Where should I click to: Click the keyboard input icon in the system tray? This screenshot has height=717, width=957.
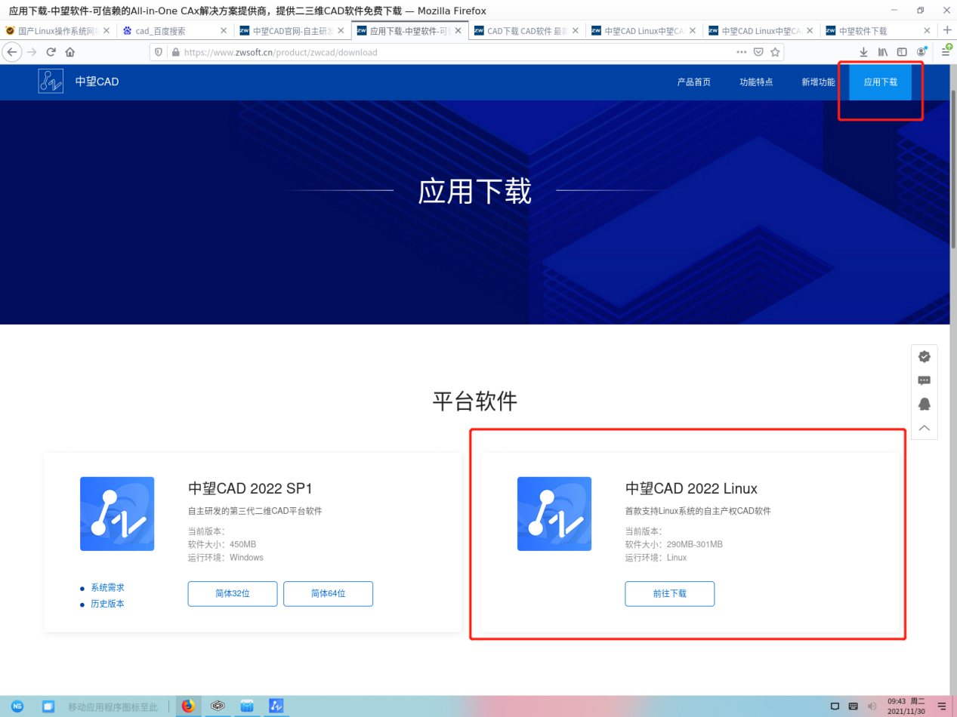coord(854,706)
